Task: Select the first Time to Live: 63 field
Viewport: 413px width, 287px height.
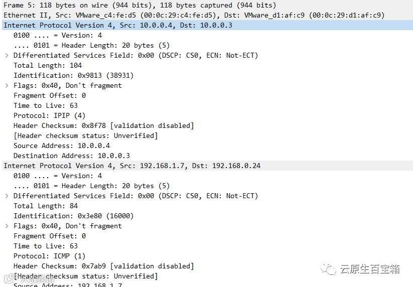Action: (46, 105)
